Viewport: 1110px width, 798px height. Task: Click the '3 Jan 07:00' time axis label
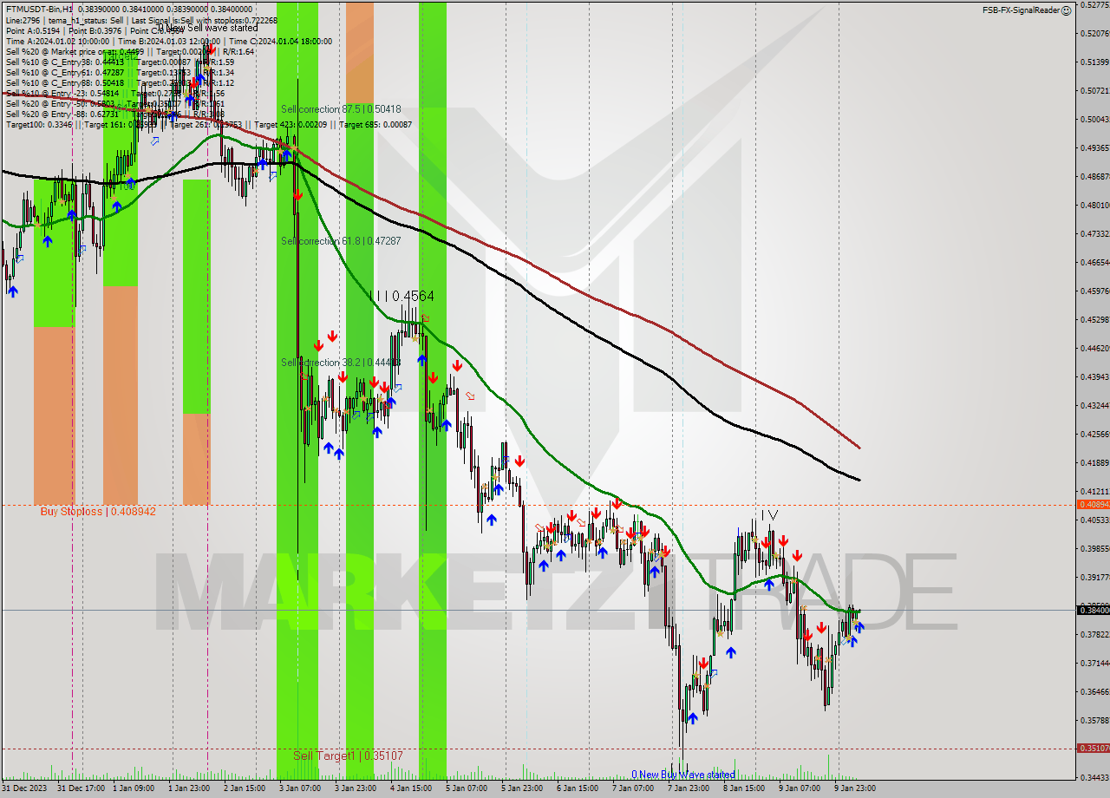[300, 788]
